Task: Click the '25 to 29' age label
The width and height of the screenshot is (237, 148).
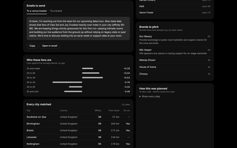Action: [31, 73]
